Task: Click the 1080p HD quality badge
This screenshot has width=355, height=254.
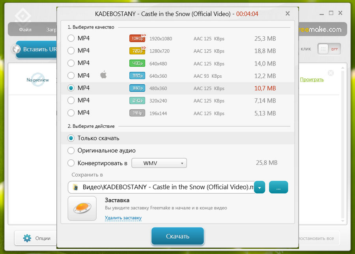Action: tap(137, 38)
